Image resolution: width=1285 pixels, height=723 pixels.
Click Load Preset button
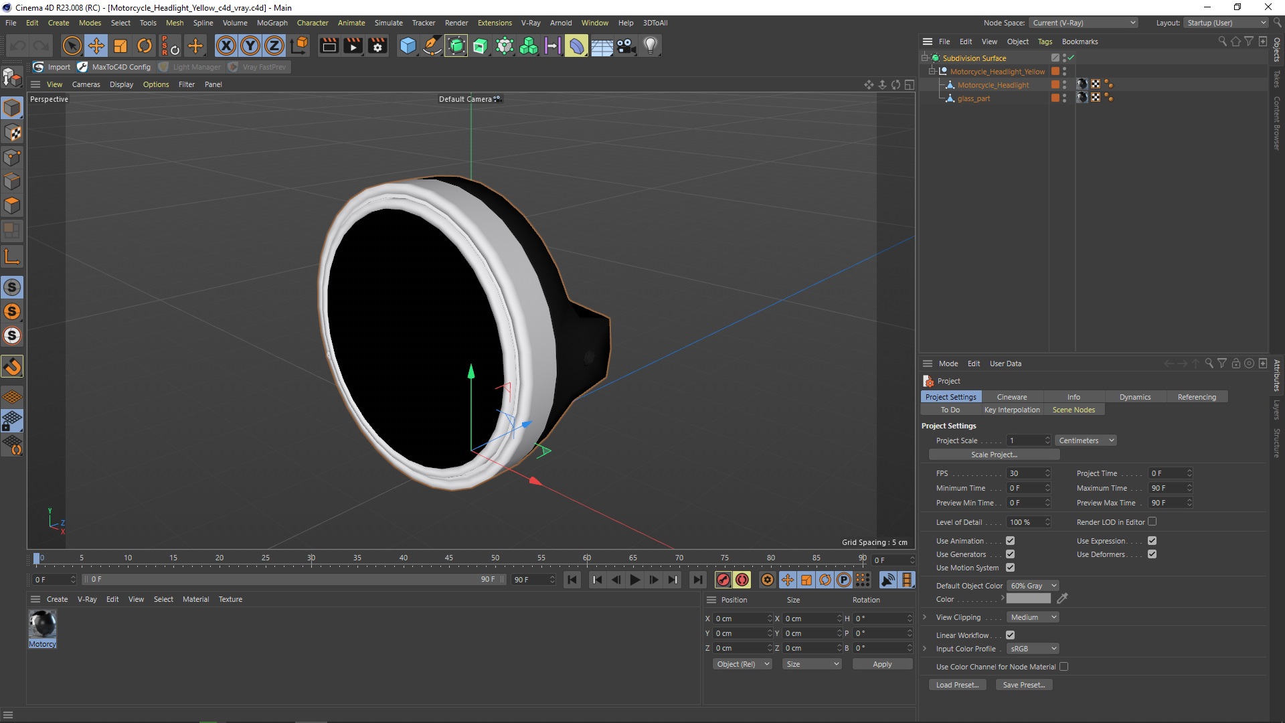[957, 685]
